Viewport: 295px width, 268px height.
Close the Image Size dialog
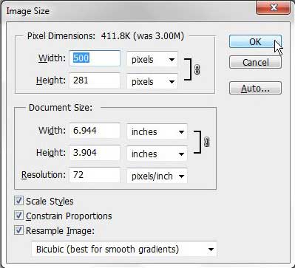[273, 7]
